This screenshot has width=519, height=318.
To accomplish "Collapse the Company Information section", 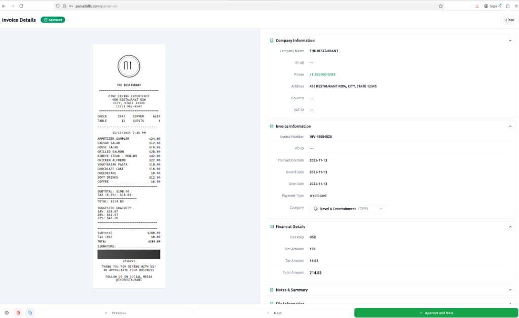I will click(x=510, y=41).
